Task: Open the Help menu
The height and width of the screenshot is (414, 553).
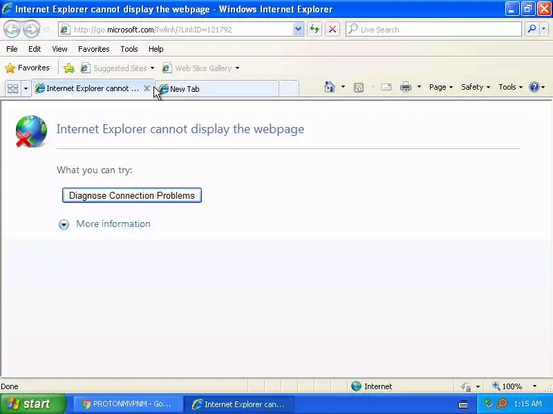Action: coord(156,49)
